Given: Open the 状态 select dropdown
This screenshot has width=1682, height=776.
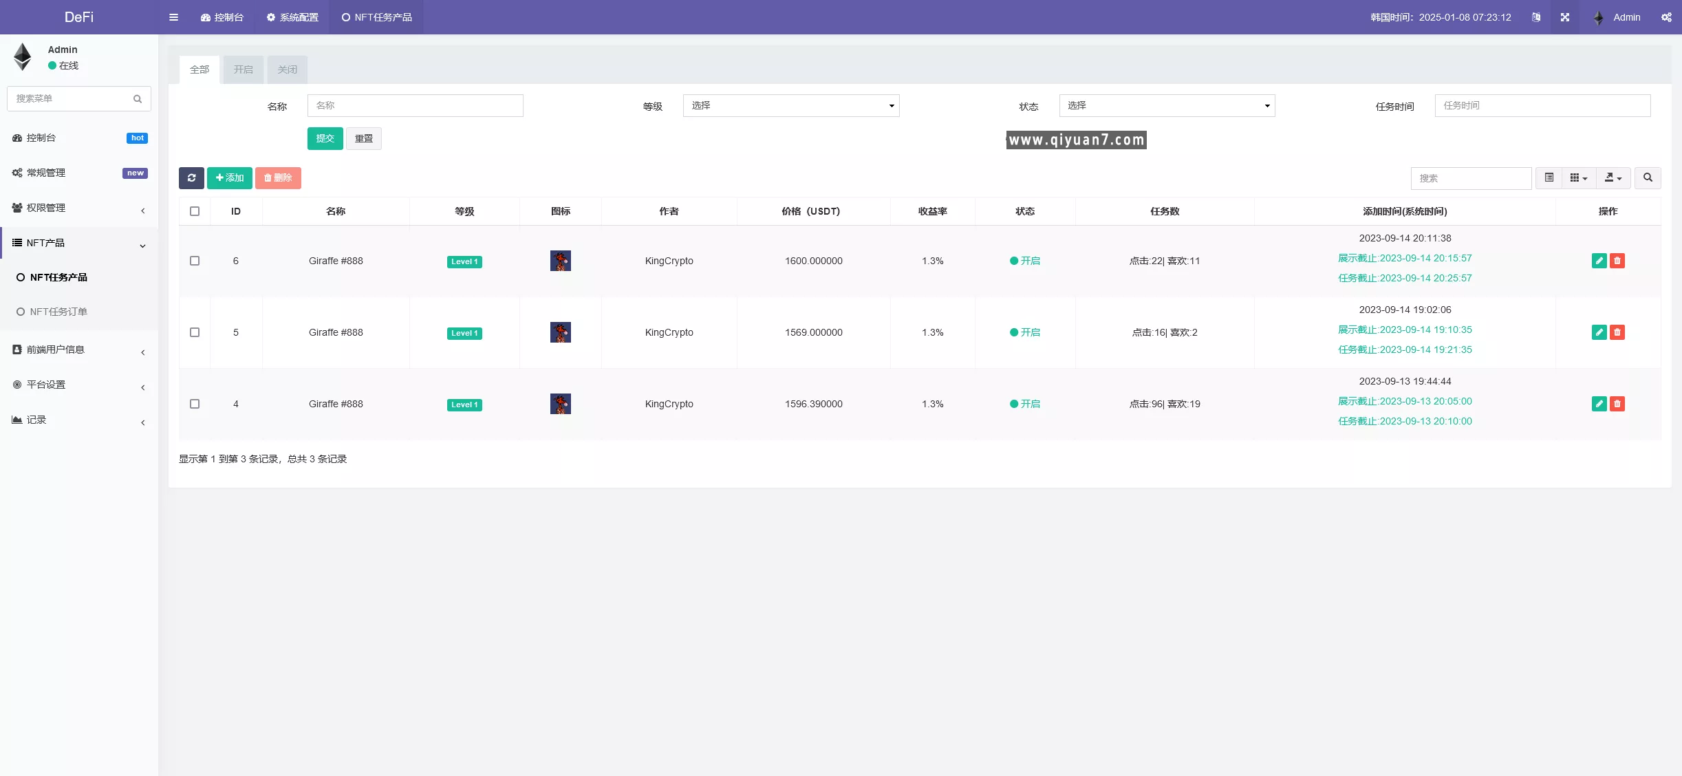Looking at the screenshot, I should click(x=1166, y=106).
